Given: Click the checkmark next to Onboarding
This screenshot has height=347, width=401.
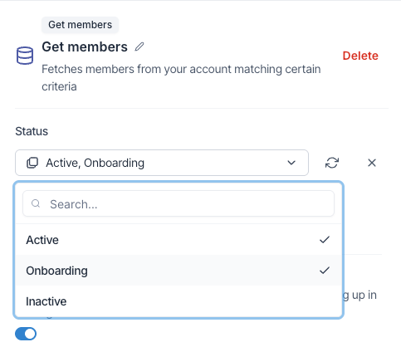Looking at the screenshot, I should (x=325, y=271).
